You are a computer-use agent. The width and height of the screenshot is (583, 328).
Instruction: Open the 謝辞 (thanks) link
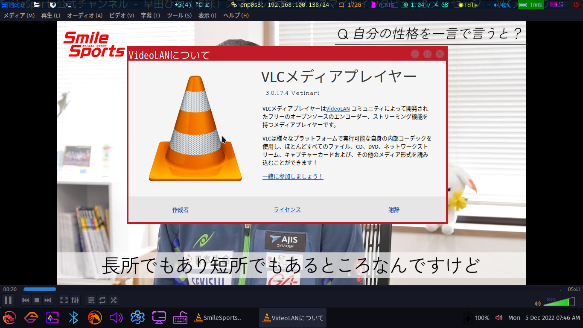[394, 210]
